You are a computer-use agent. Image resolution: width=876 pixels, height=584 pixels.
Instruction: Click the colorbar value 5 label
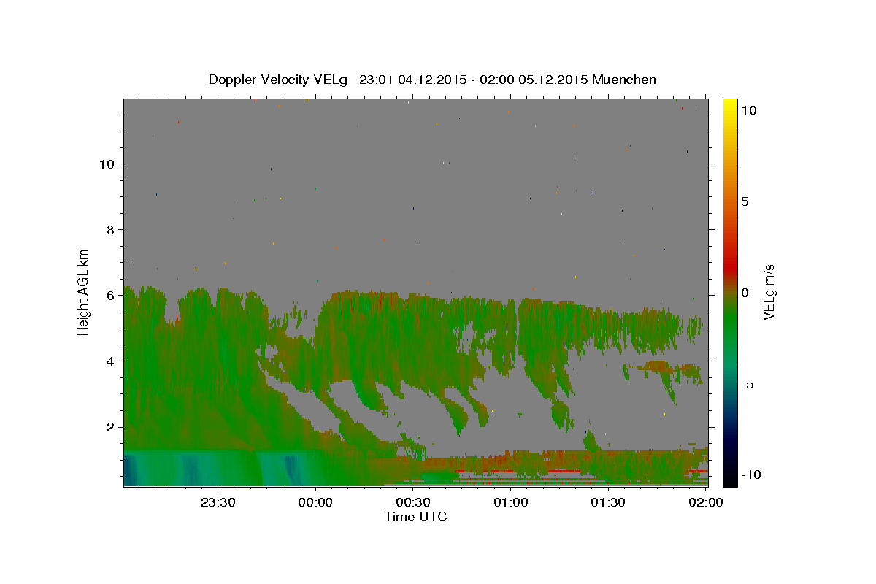click(x=745, y=201)
